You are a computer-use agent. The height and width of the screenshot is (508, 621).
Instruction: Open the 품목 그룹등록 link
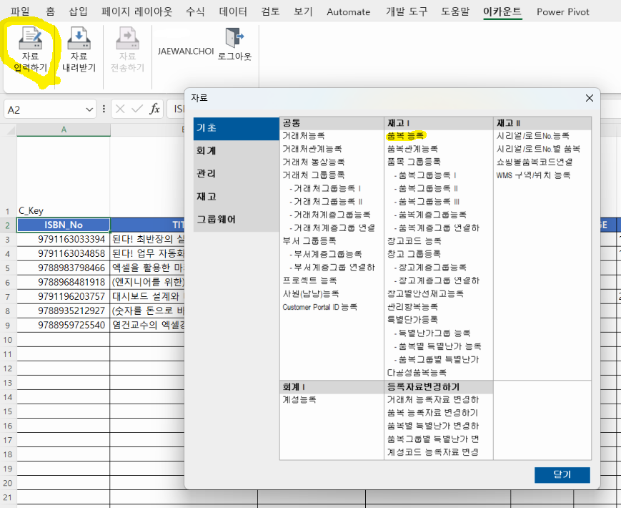(414, 162)
